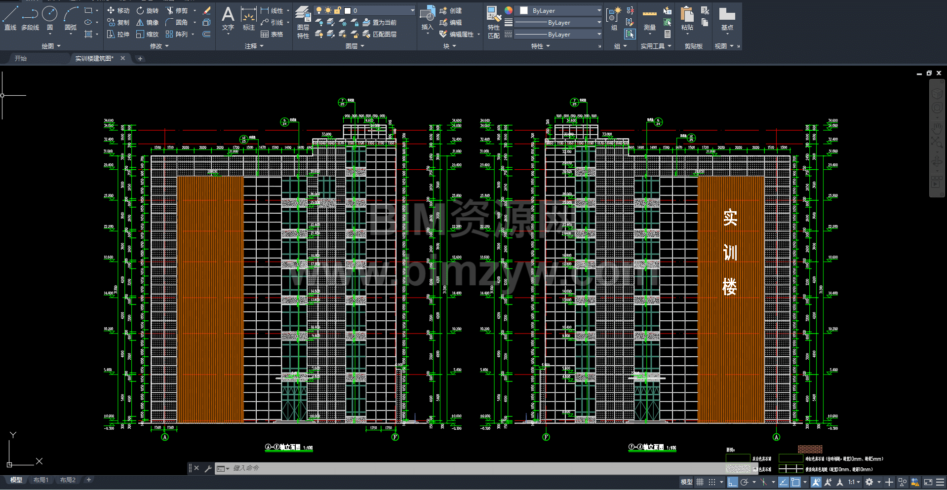Switch to the 布局1 layout tab

point(41,480)
